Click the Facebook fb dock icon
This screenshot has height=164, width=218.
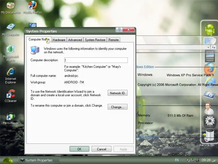[x=210, y=95]
